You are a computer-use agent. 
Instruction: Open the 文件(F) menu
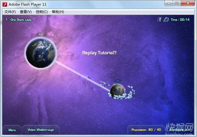(10, 12)
